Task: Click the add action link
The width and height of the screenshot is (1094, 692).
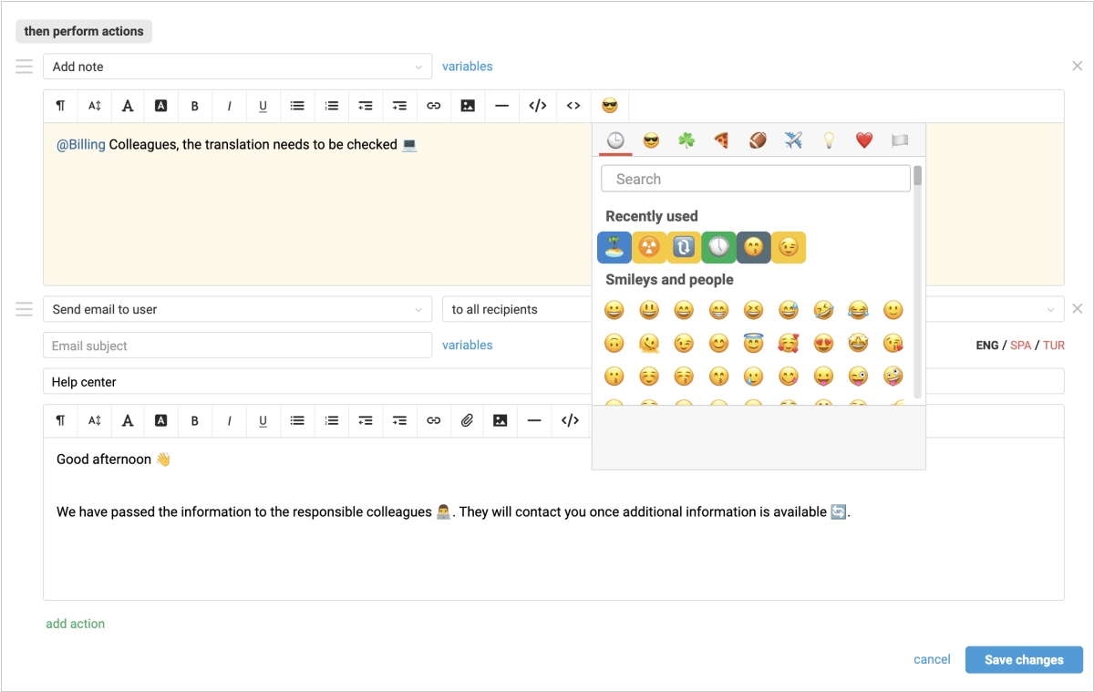Action: [76, 624]
